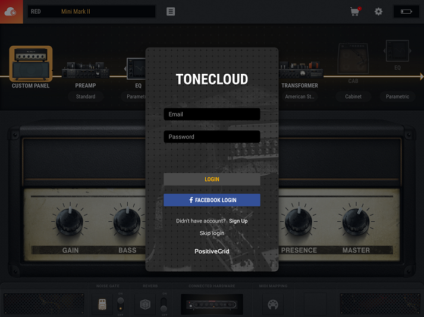Open the noise gate pedal icon
The width and height of the screenshot is (424, 317).
point(102,303)
